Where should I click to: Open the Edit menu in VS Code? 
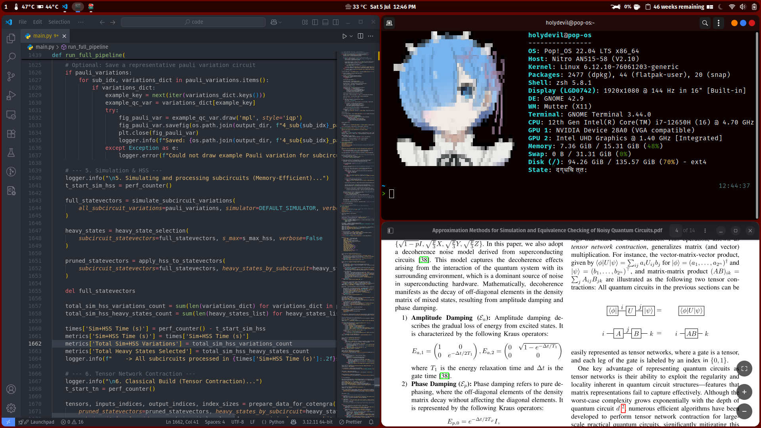[38, 22]
